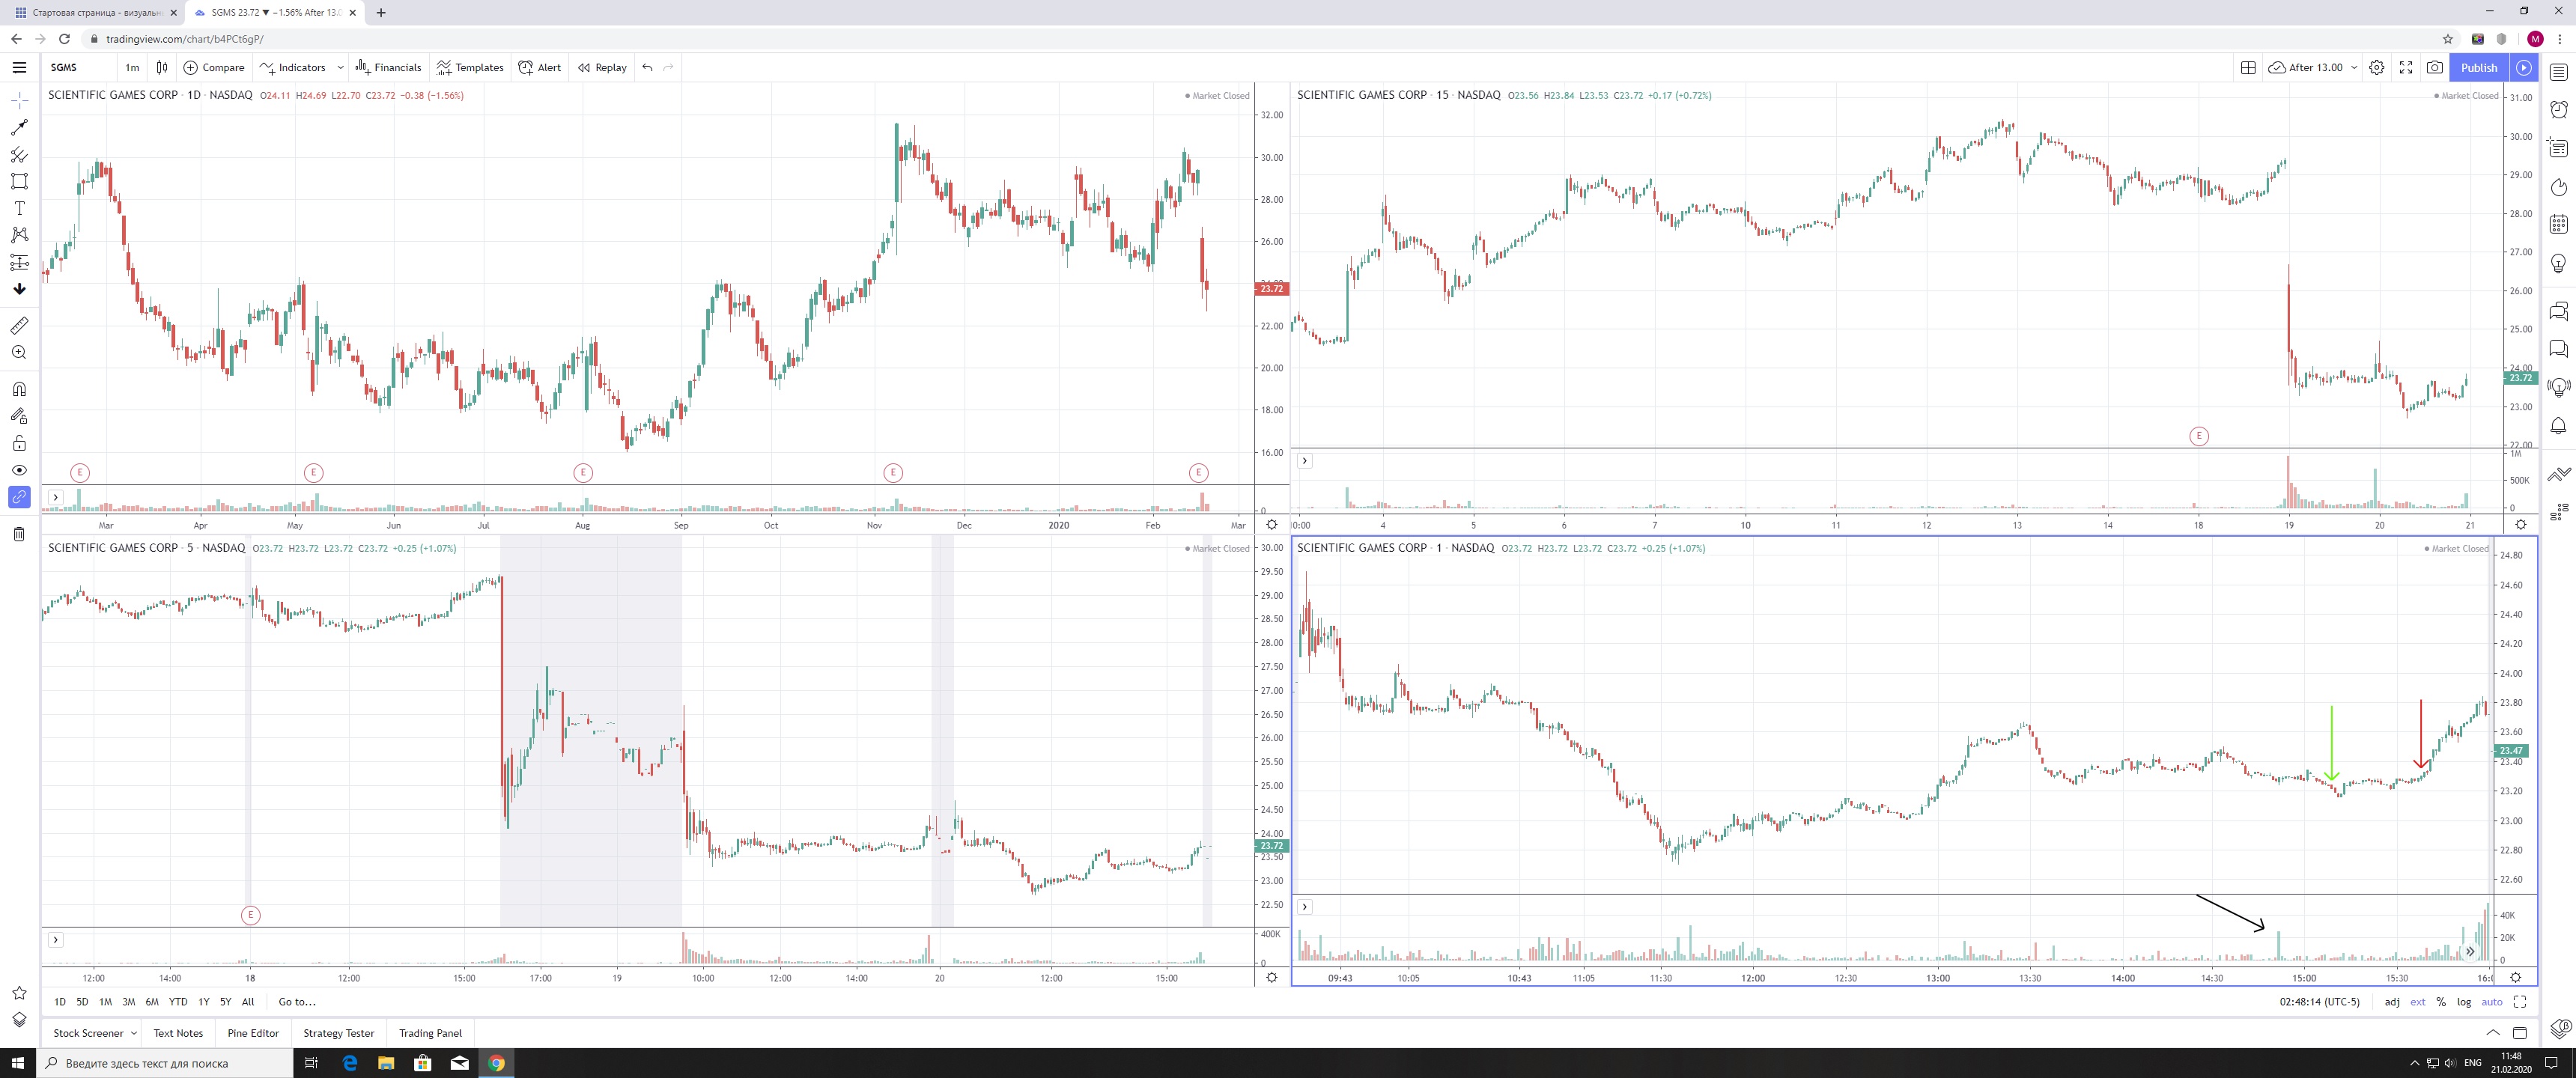This screenshot has height=1078, width=2576.
Task: Open the Select Layout grid icon
Action: (x=2248, y=67)
